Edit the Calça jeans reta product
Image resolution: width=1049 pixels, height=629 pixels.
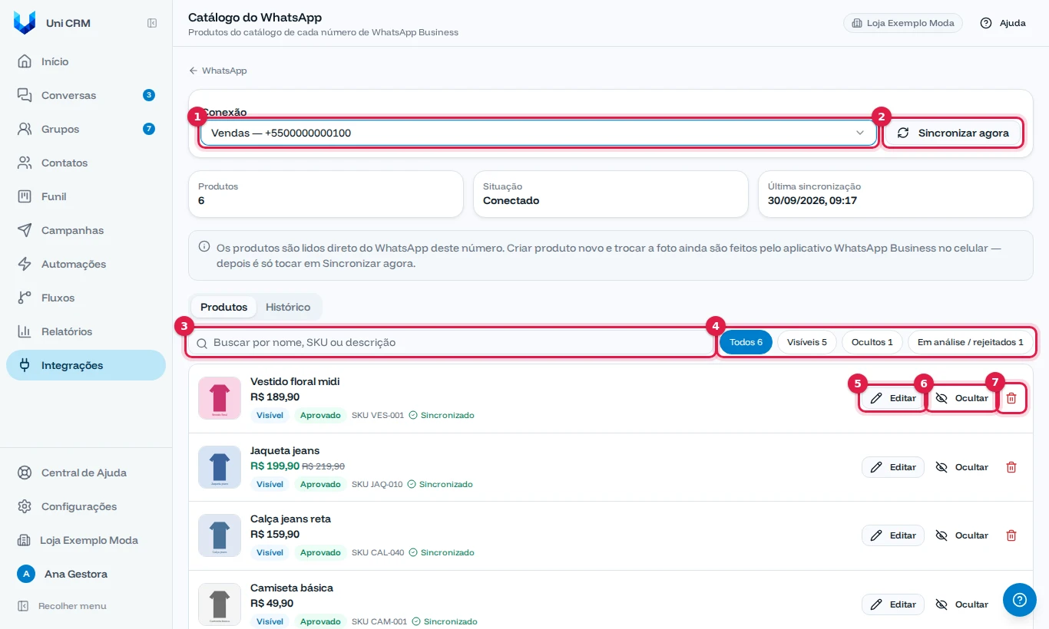click(x=893, y=535)
